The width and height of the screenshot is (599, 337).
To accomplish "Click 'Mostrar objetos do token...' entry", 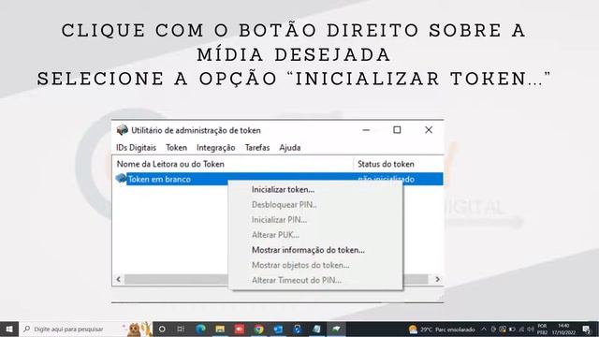I will coord(300,265).
